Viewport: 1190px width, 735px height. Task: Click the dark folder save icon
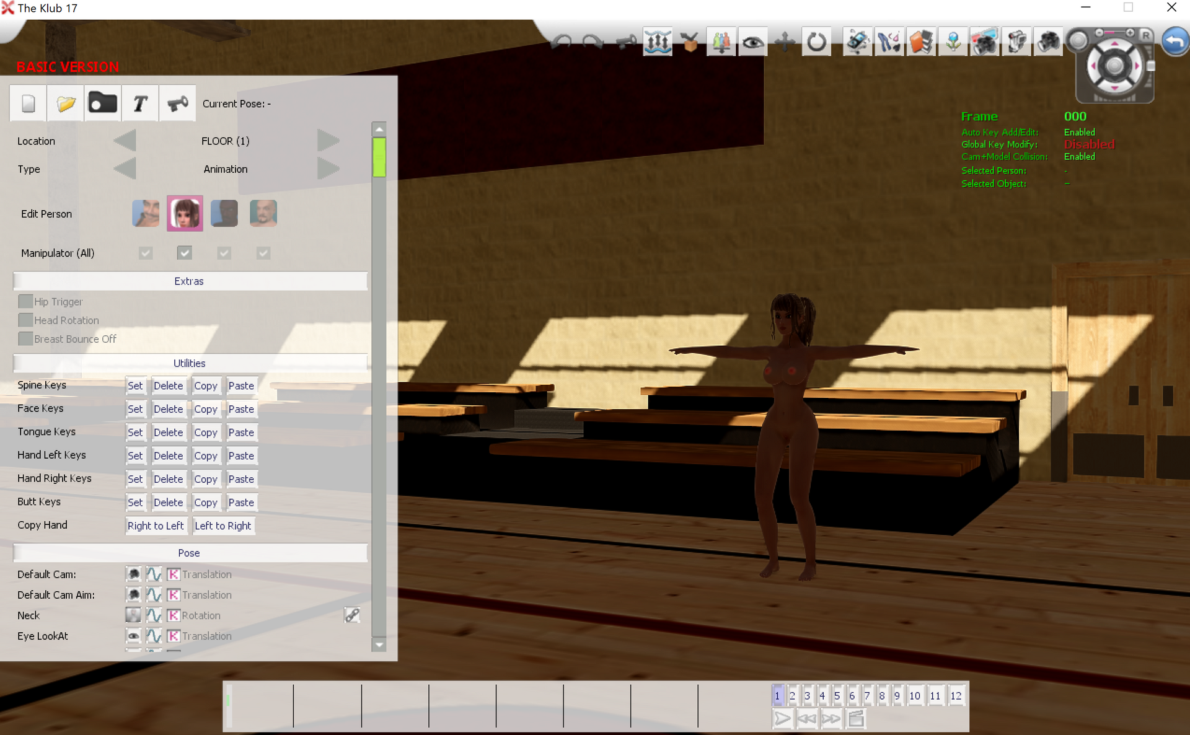click(x=103, y=103)
